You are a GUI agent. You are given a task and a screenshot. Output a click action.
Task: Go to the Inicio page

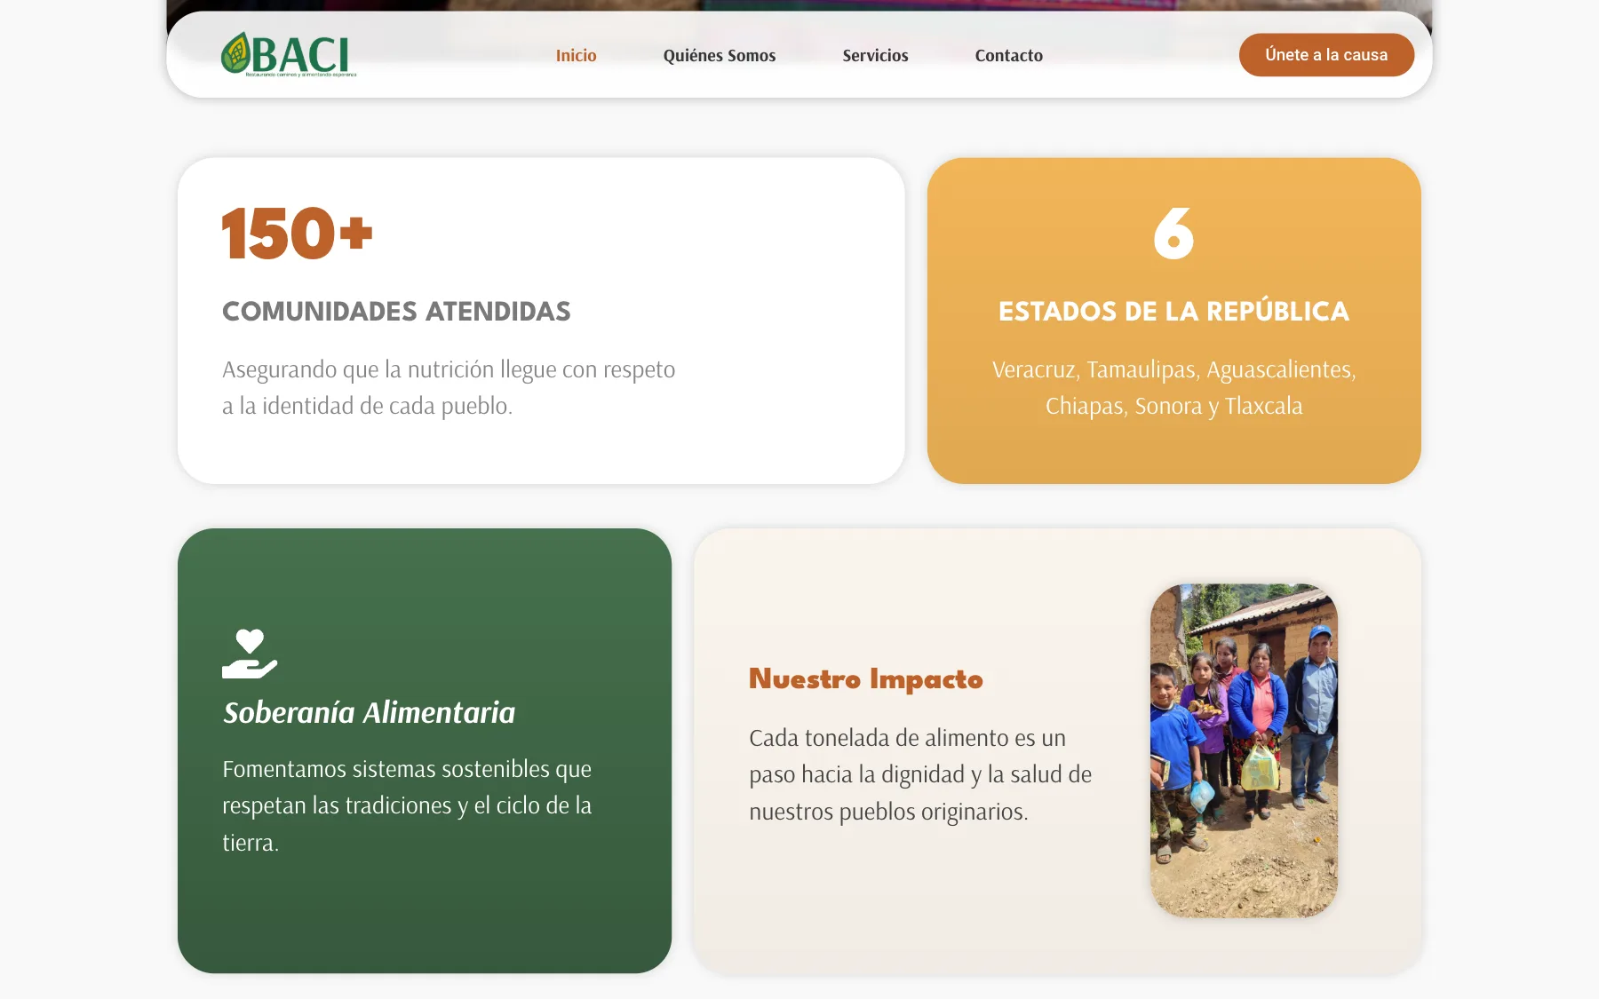pyautogui.click(x=576, y=55)
